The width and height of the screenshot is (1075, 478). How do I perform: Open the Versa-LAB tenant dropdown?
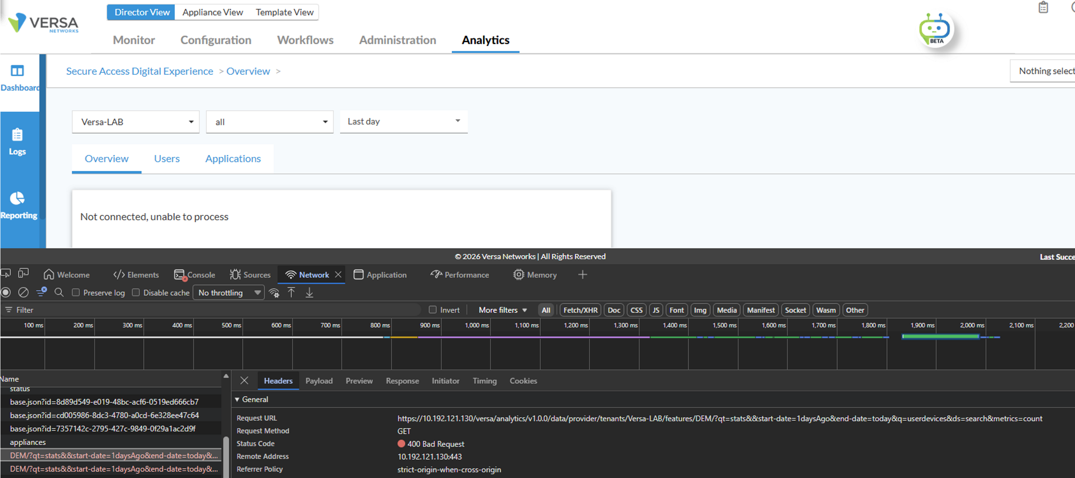tap(136, 122)
